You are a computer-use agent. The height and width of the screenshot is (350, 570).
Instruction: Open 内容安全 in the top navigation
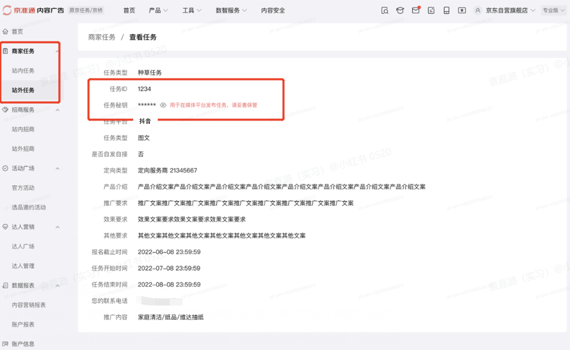(x=273, y=11)
